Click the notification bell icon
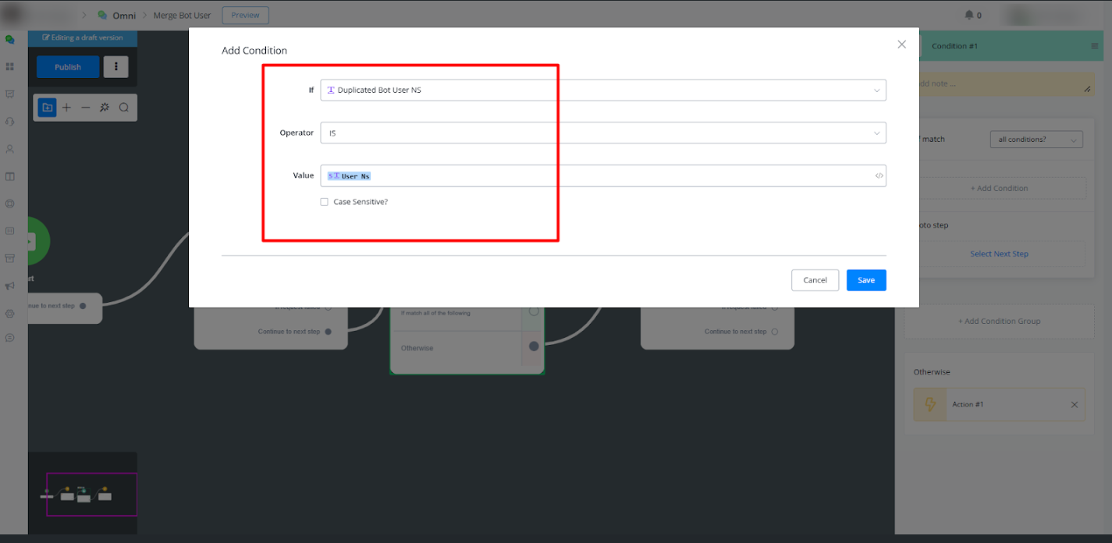Screen dimensions: 1112x543 click(969, 15)
